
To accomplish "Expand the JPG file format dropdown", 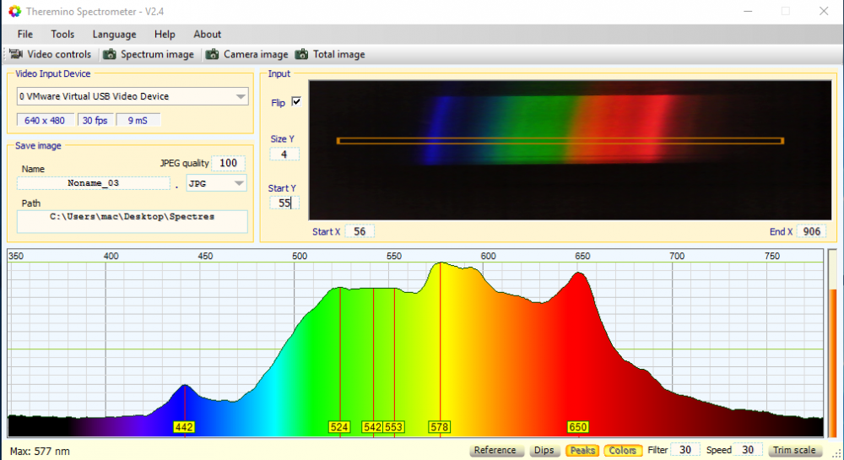I will pos(239,183).
